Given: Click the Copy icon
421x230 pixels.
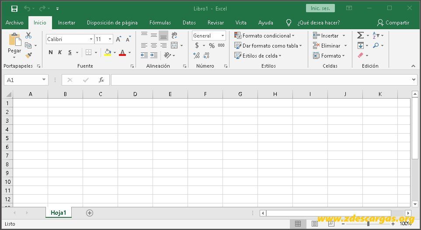Looking at the screenshot, I should pos(28,45).
